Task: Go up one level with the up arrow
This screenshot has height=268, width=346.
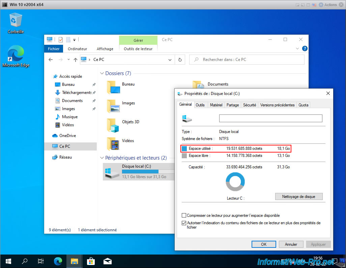Action: (x=76, y=60)
